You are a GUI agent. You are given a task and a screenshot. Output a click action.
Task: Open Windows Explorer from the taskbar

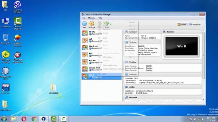(14, 119)
